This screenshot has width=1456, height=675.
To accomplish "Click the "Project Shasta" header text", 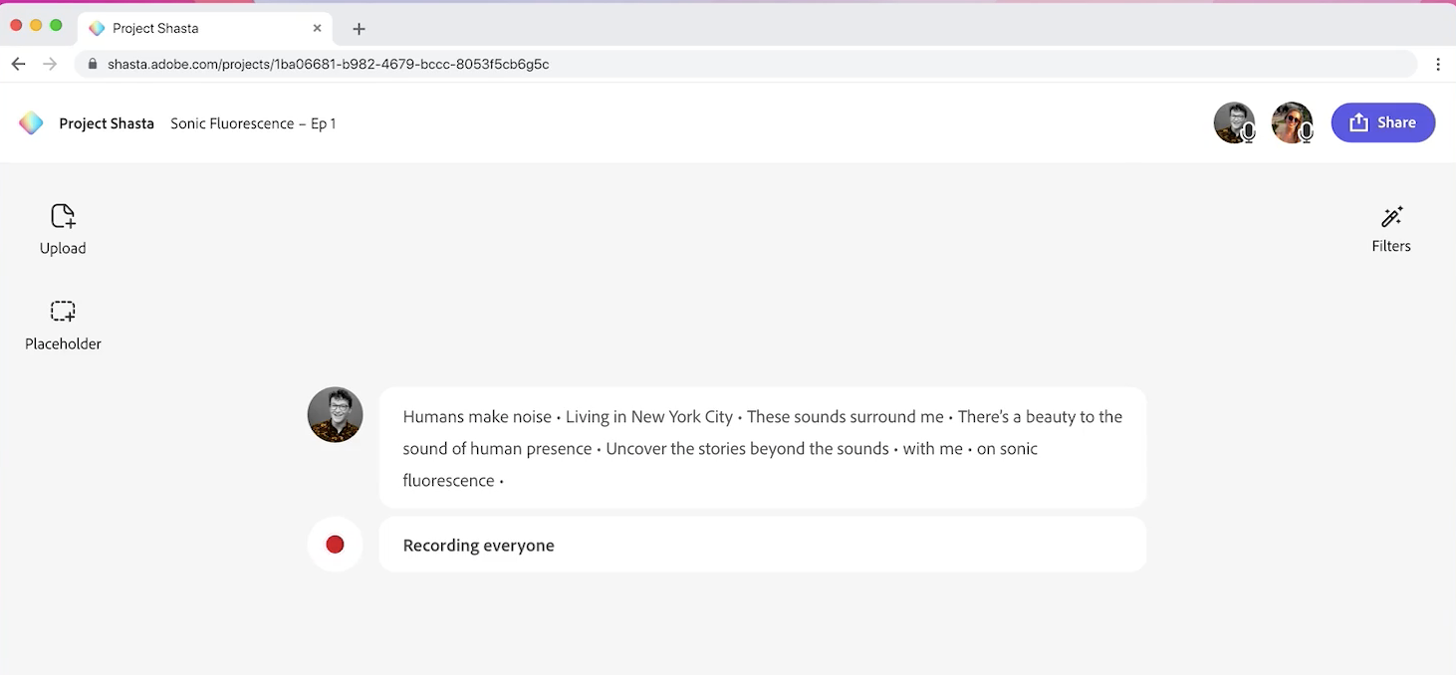I will [x=107, y=123].
